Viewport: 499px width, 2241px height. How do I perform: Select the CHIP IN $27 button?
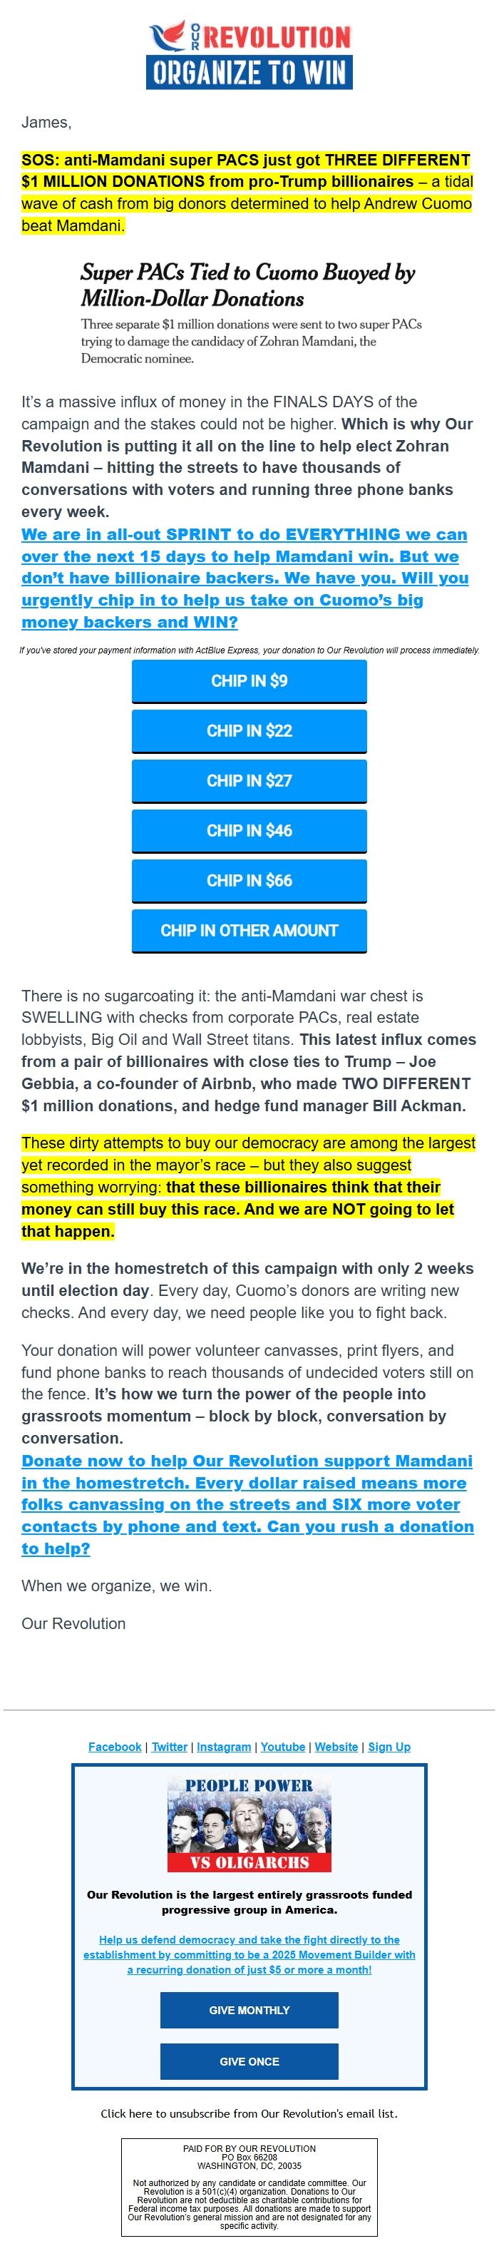249,780
